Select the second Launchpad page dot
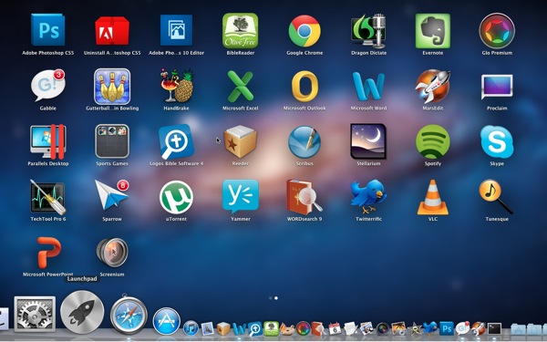Image resolution: width=547 pixels, height=342 pixels. click(x=276, y=298)
